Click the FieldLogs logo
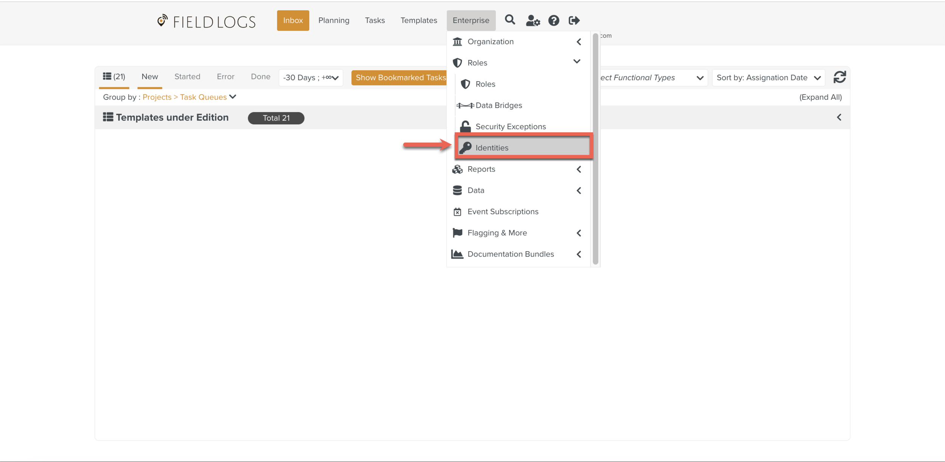945x462 pixels. tap(206, 21)
